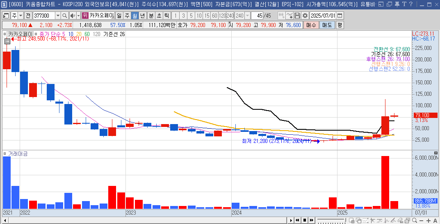
Task: Open chart settings gear icon
Action: click(x=305, y=16)
